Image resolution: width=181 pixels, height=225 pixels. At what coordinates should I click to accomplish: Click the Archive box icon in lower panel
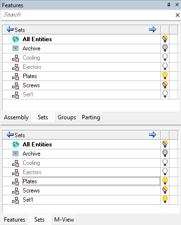15,154
